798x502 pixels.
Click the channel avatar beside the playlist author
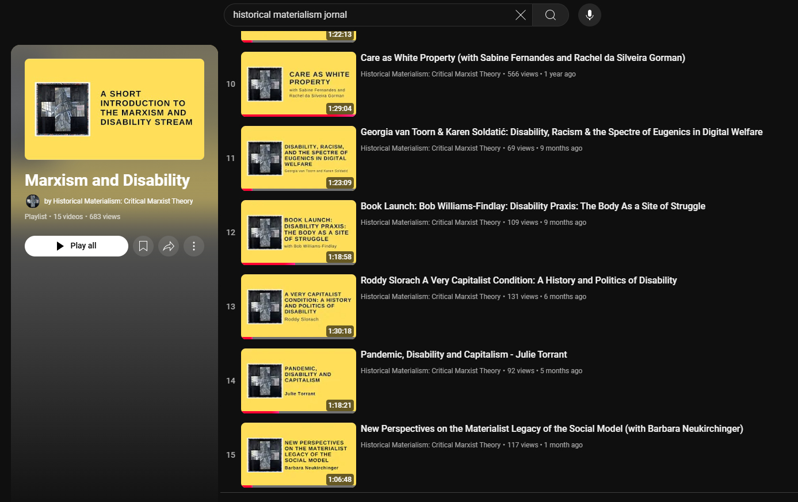(x=33, y=201)
